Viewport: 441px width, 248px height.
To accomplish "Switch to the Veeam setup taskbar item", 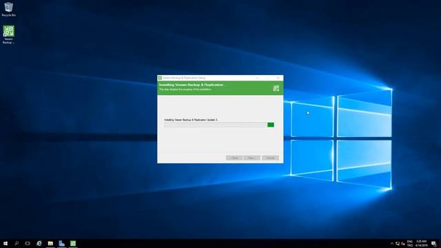I will [73, 243].
